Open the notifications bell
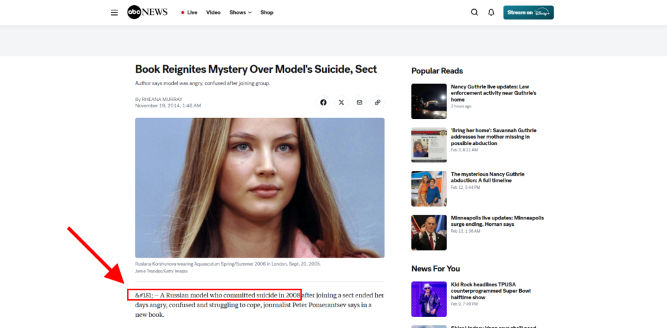This screenshot has width=667, height=328. [x=491, y=12]
